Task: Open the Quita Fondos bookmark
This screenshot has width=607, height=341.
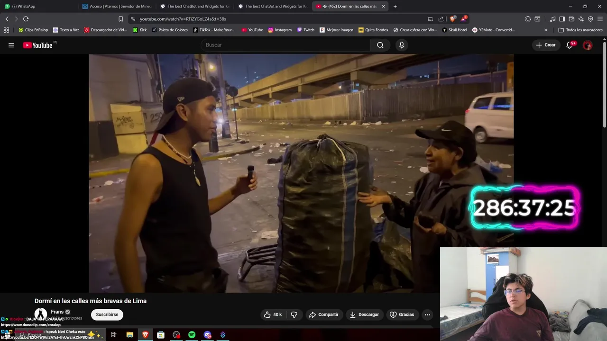Action: pos(373,30)
